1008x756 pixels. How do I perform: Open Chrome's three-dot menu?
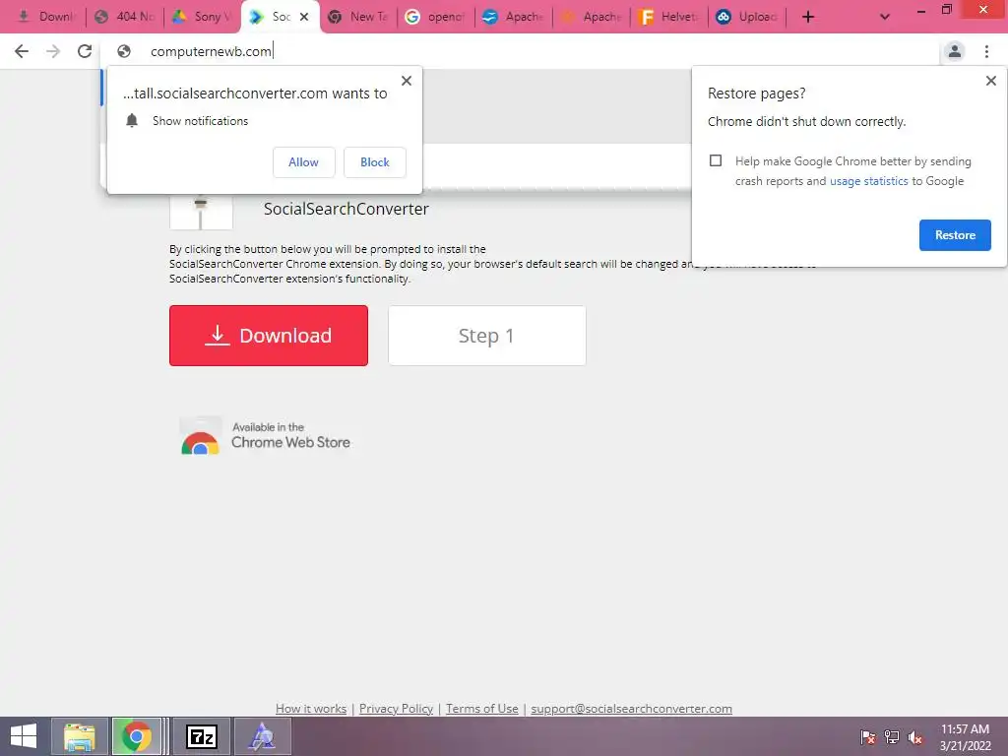tap(986, 51)
